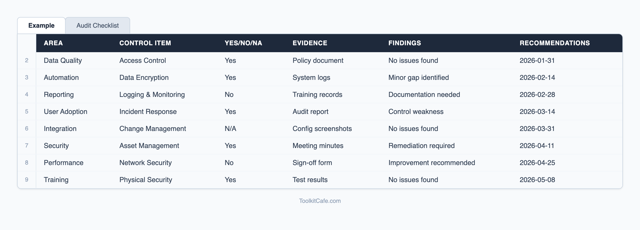Select row number 5

(27, 112)
